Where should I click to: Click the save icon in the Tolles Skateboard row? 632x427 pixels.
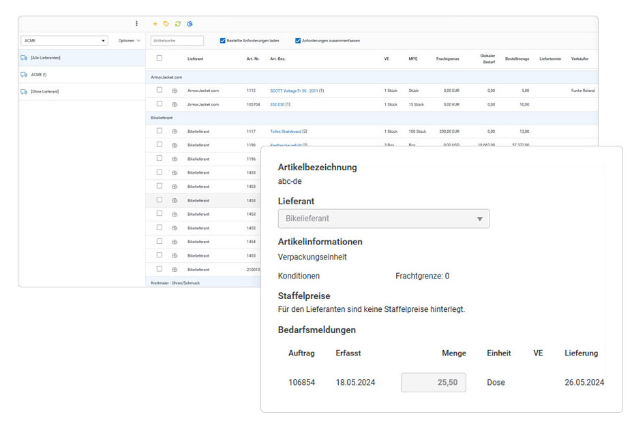175,131
